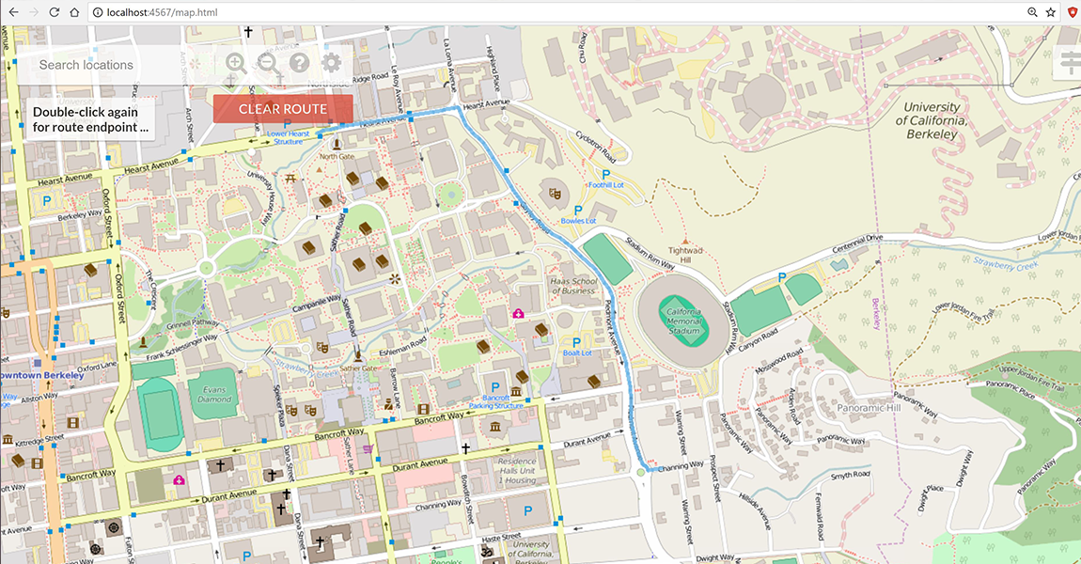The width and height of the screenshot is (1081, 564).
Task: Click the Channing Way label at route end
Action: pos(681,467)
